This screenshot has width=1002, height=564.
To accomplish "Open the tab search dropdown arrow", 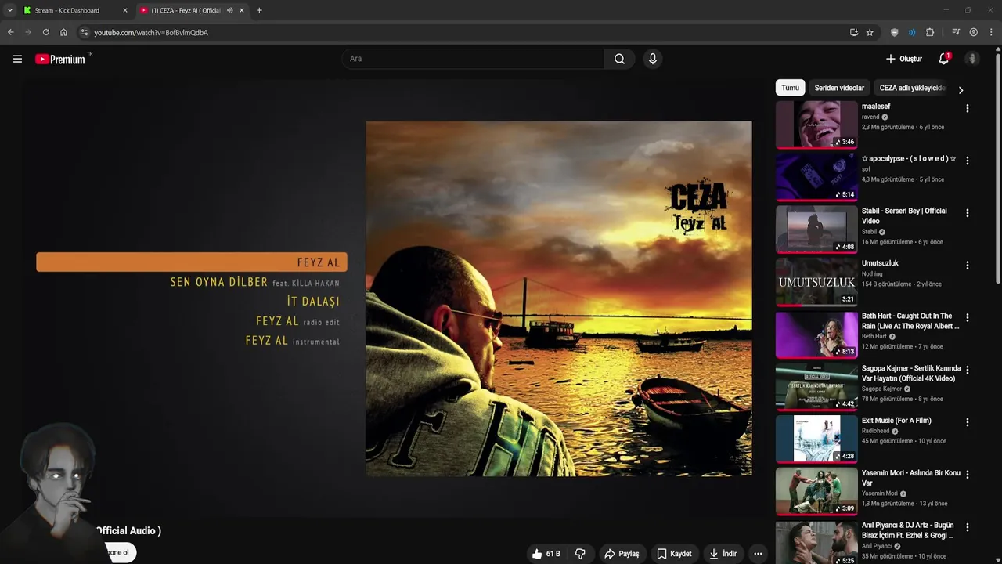I will click(9, 10).
